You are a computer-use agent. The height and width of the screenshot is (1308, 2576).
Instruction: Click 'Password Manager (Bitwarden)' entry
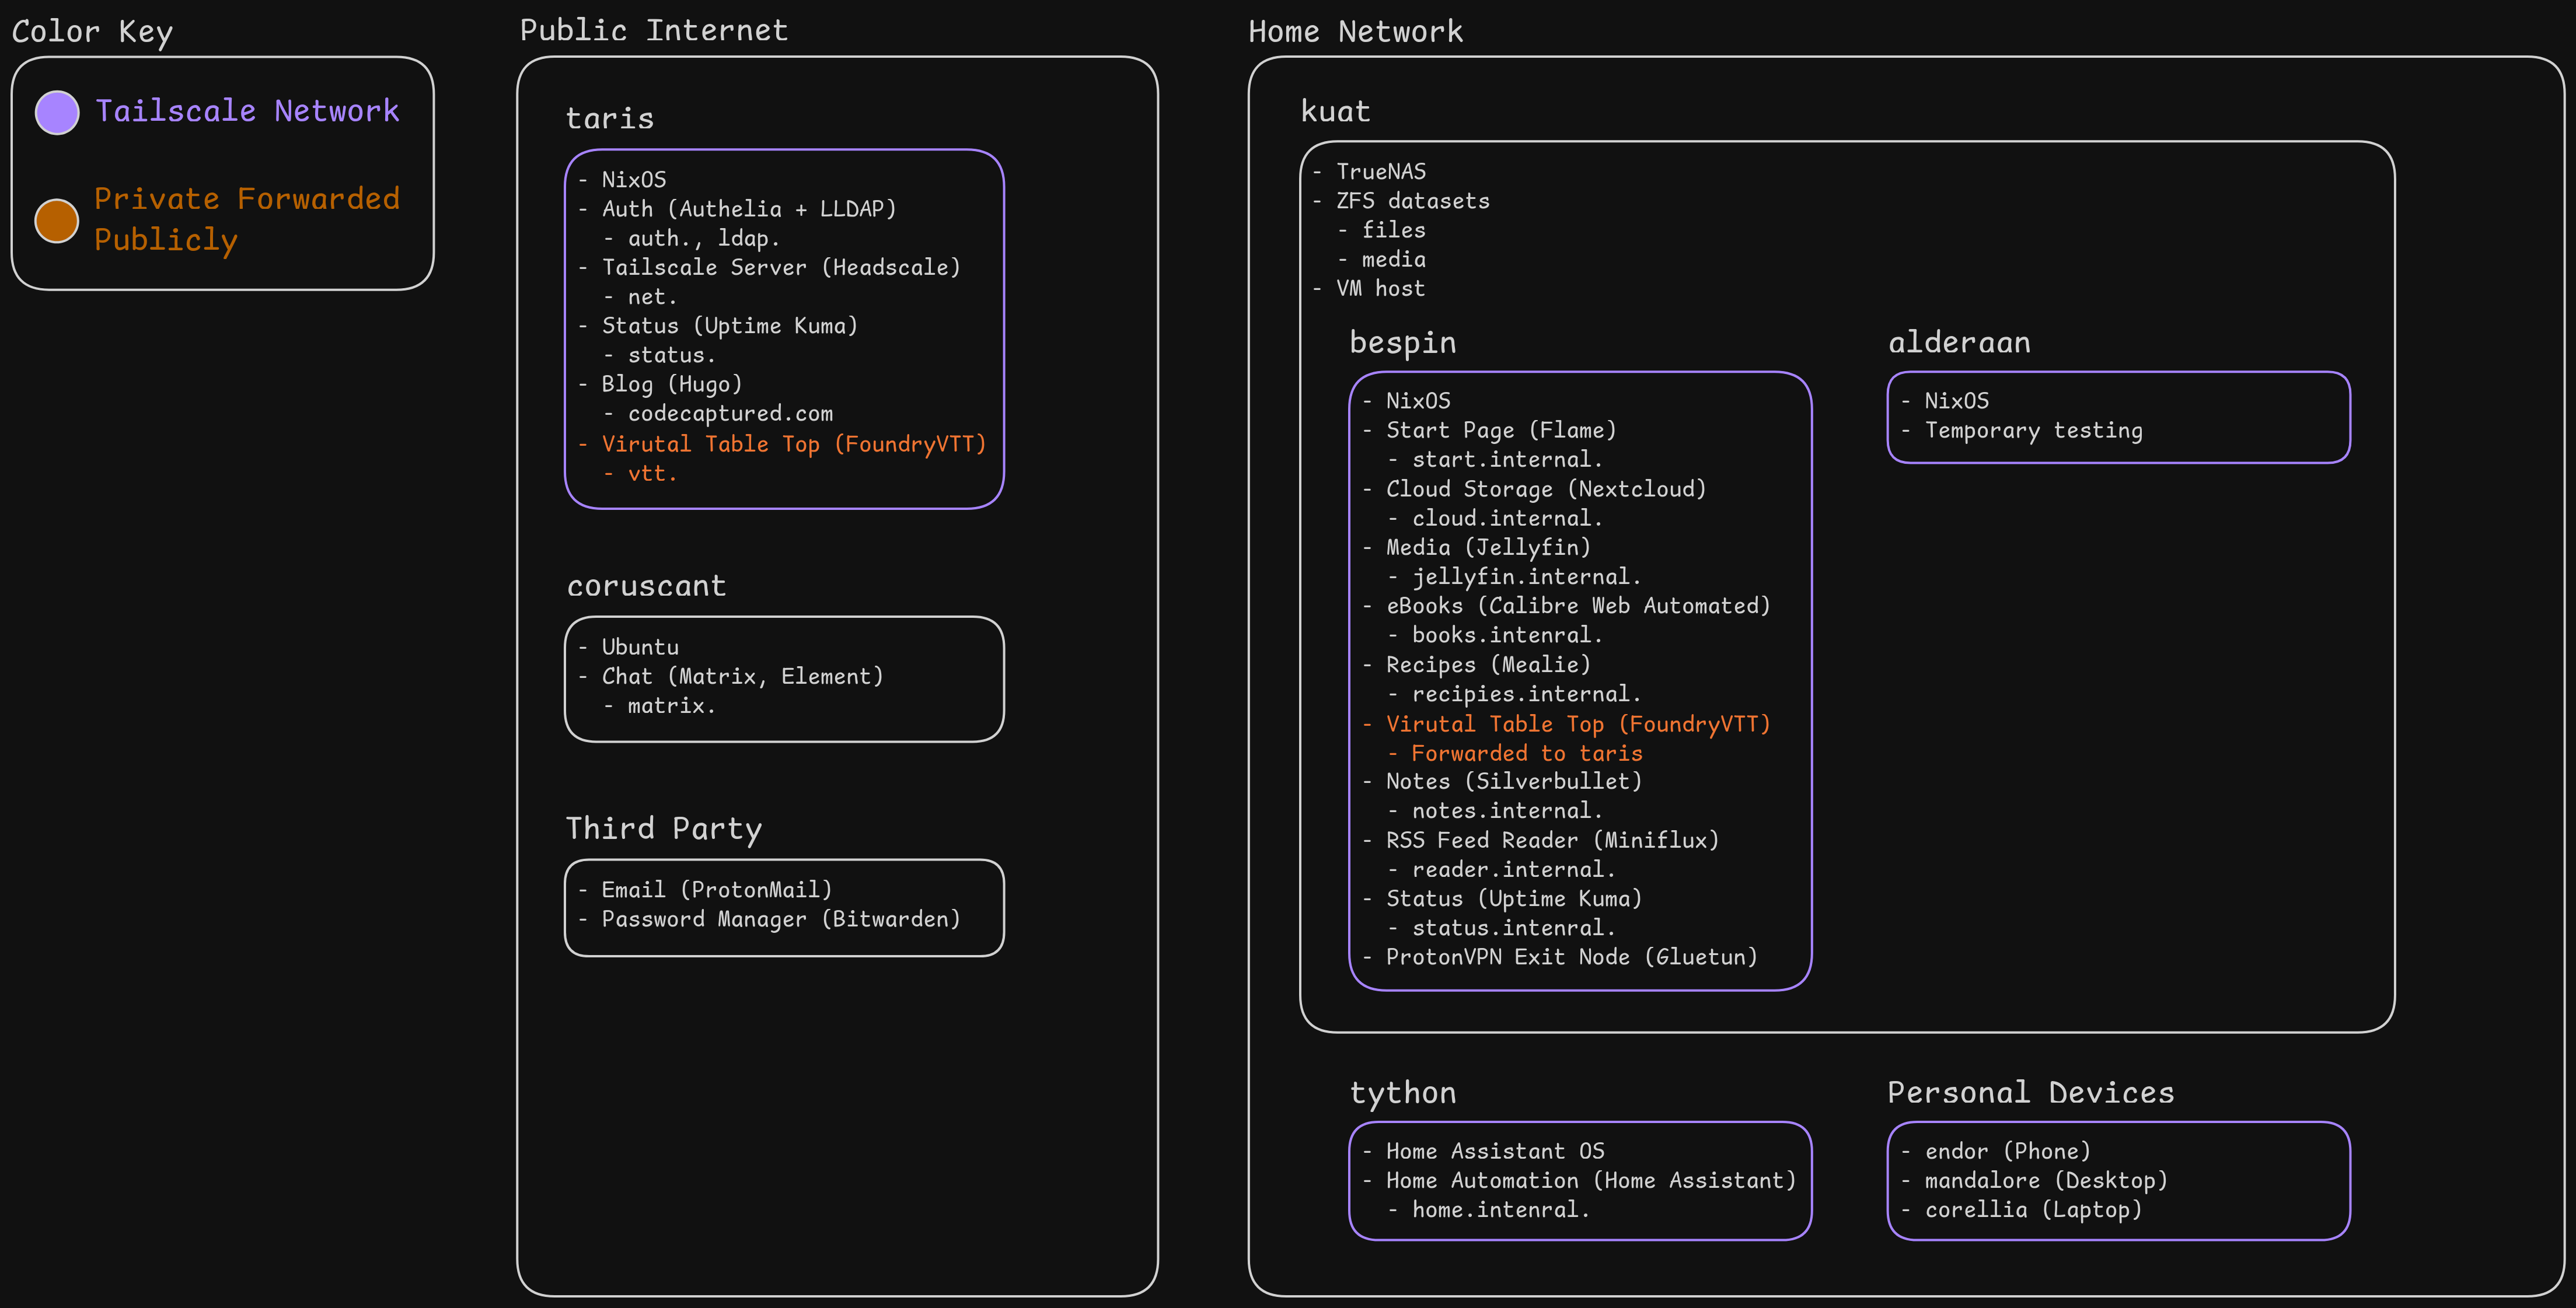pos(781,919)
